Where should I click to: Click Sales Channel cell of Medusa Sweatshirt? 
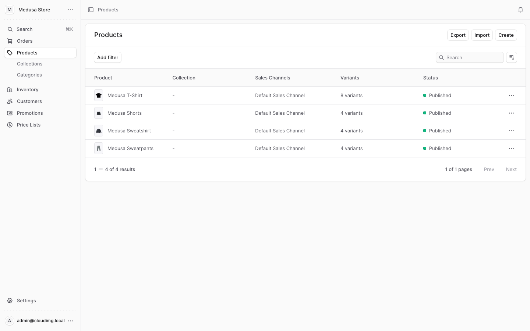280,131
